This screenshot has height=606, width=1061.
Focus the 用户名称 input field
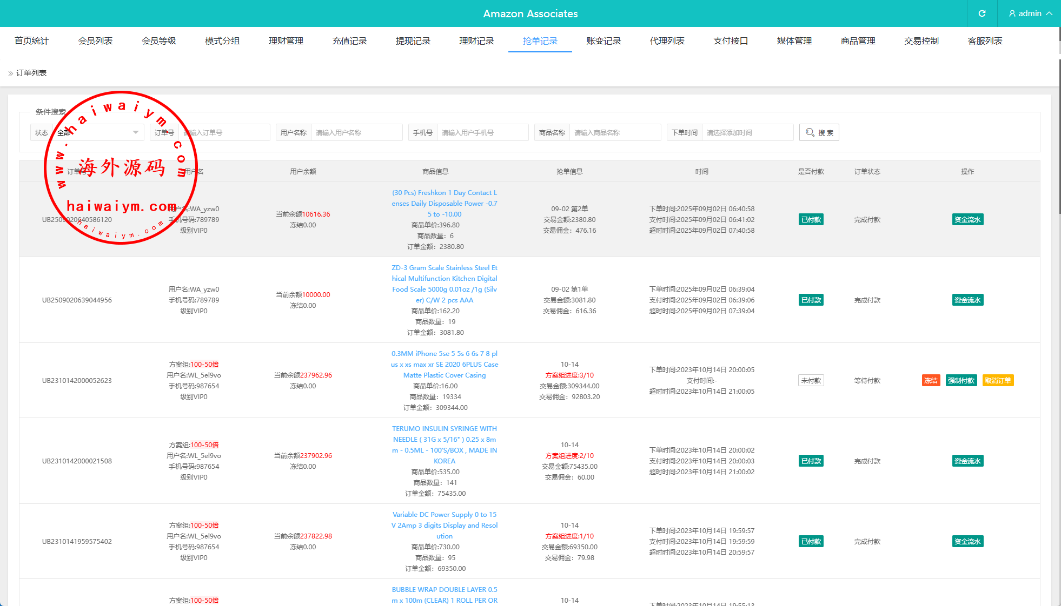[356, 132]
